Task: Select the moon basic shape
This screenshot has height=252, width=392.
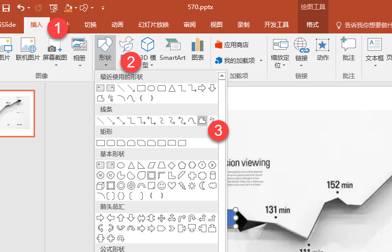Action: (x=202, y=186)
